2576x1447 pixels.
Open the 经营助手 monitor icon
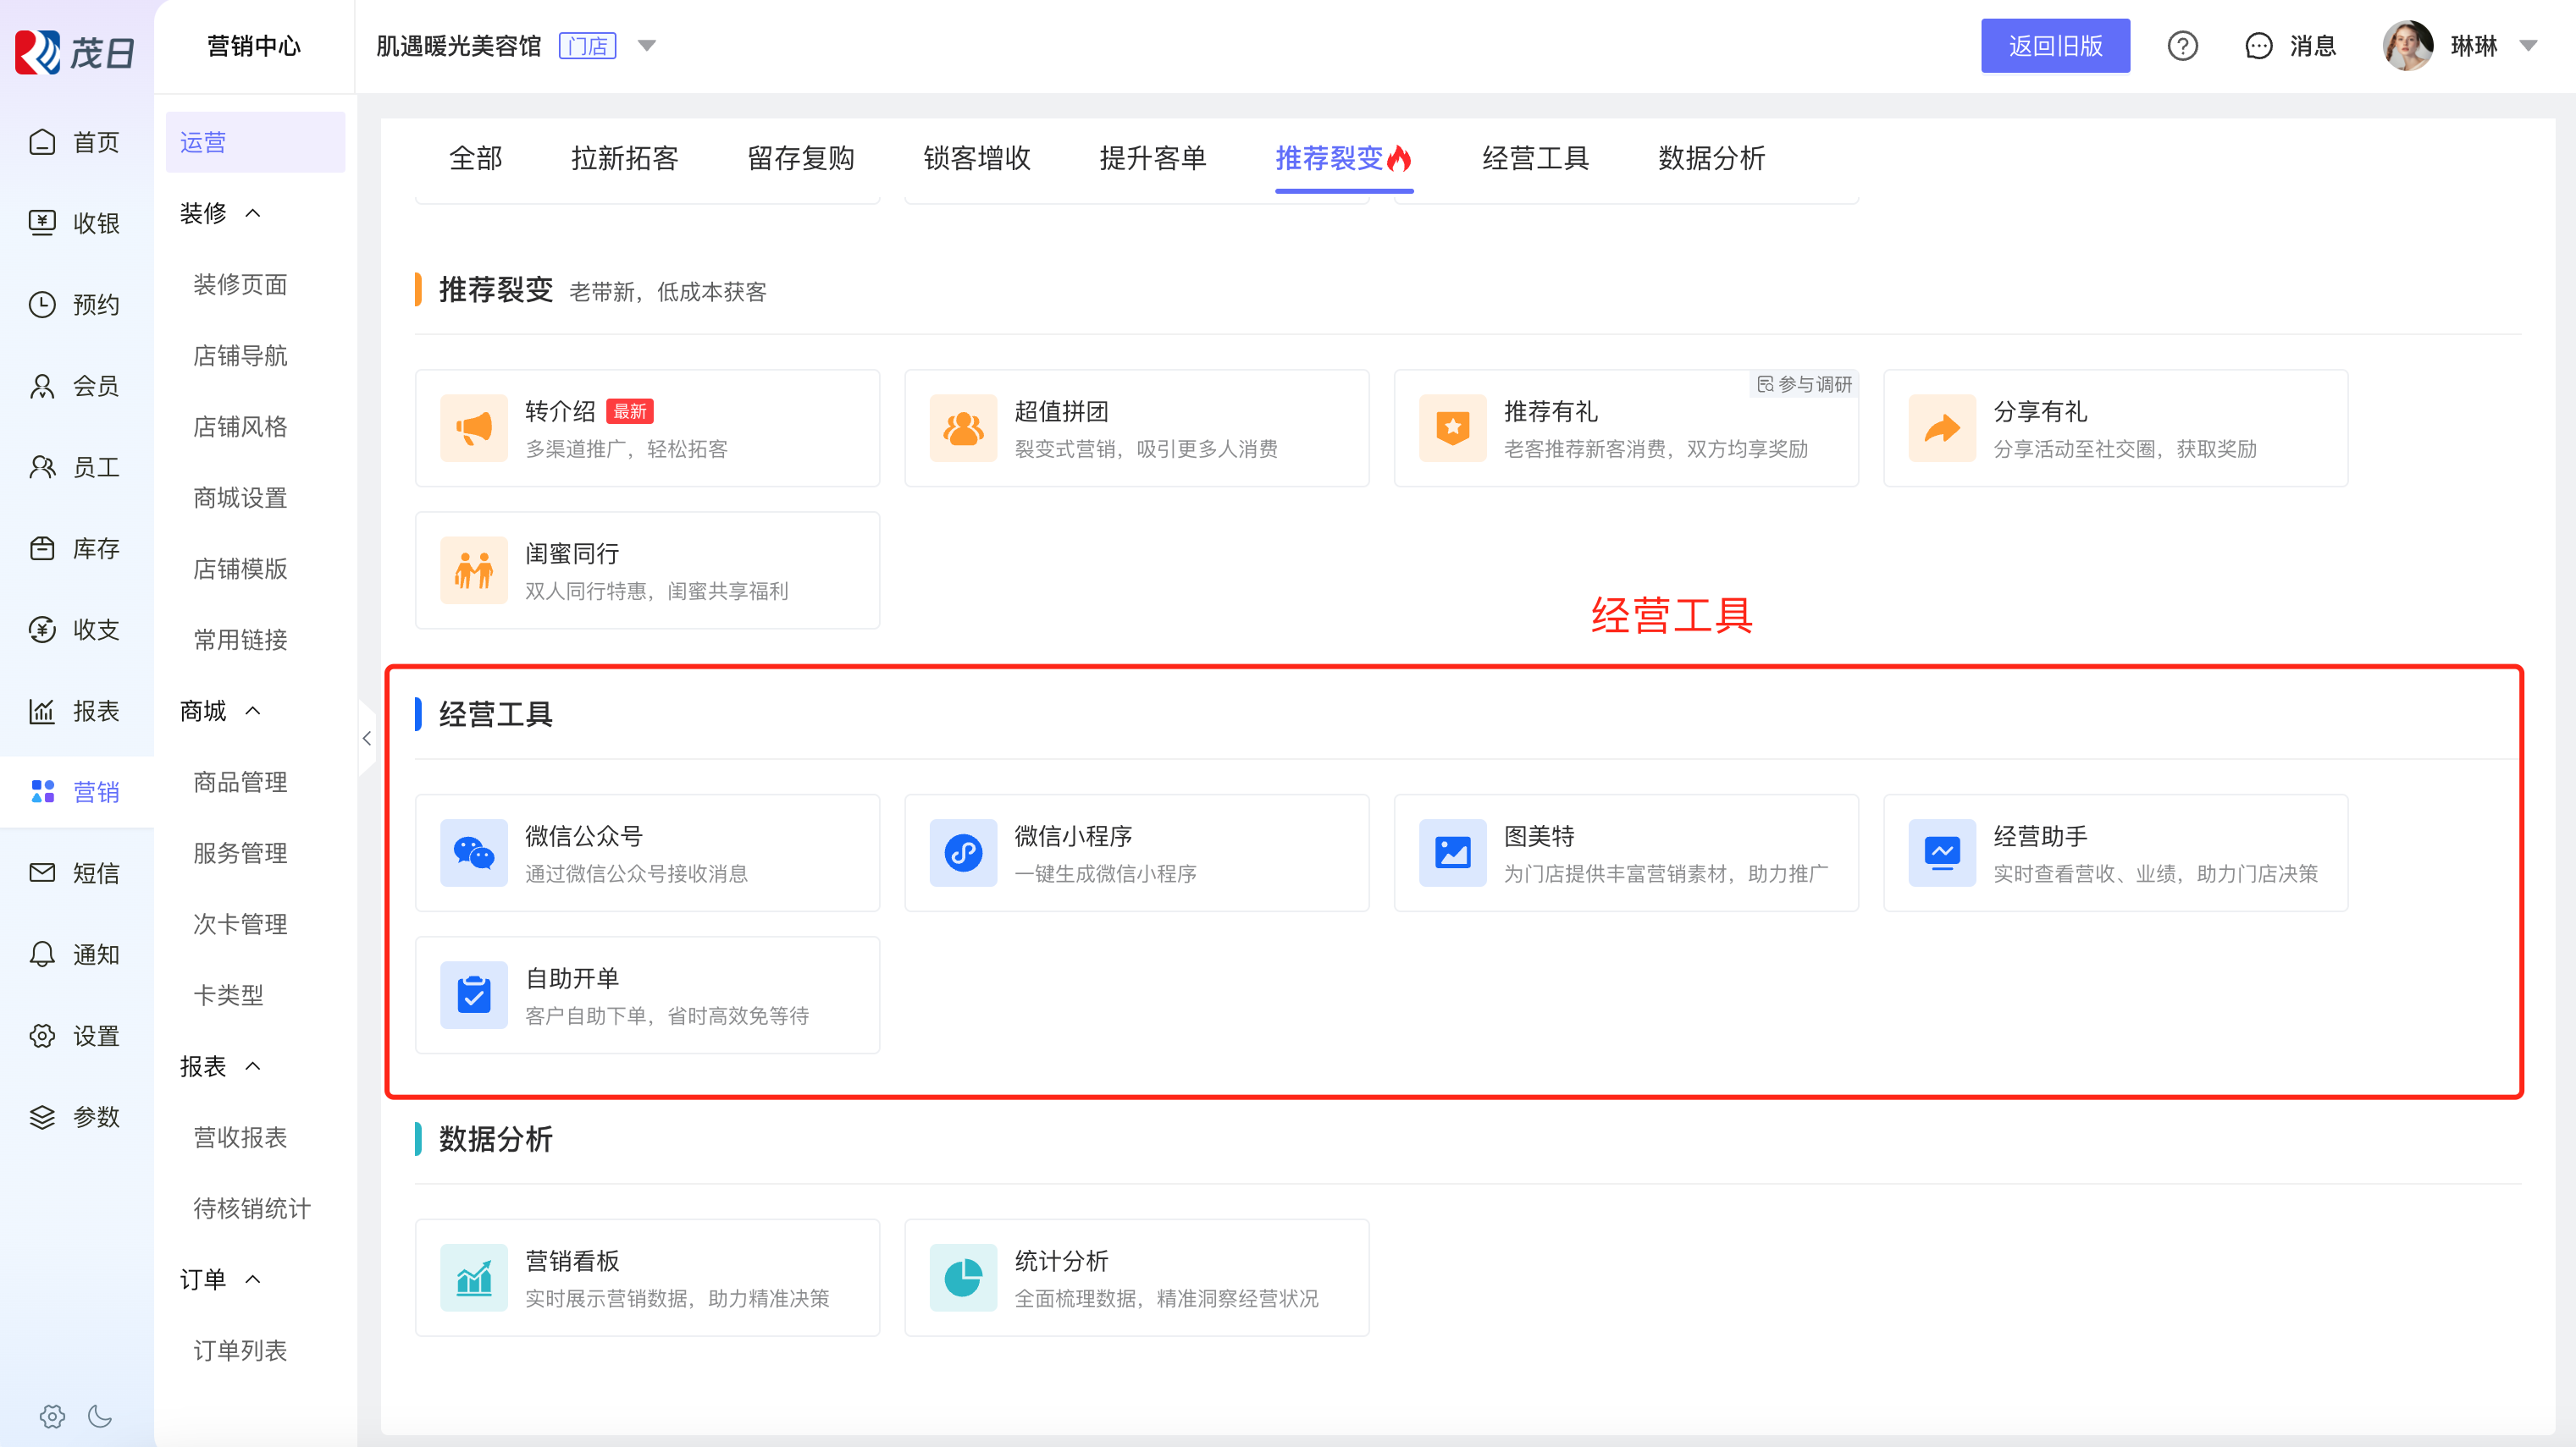(1941, 852)
